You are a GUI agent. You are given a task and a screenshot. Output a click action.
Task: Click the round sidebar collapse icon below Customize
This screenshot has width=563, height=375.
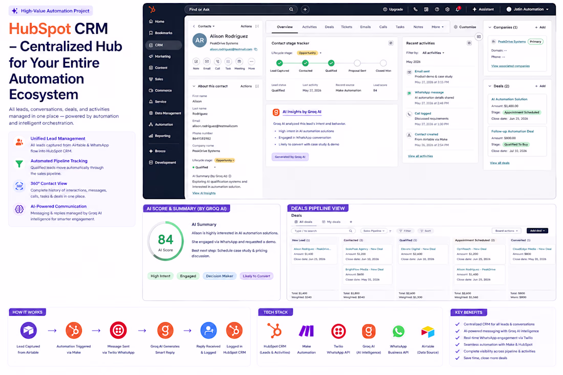click(479, 37)
